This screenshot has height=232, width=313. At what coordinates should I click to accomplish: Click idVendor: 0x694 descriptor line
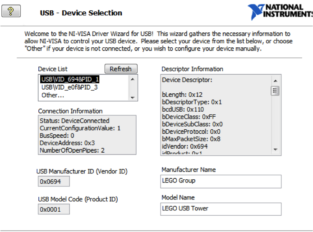point(184,146)
